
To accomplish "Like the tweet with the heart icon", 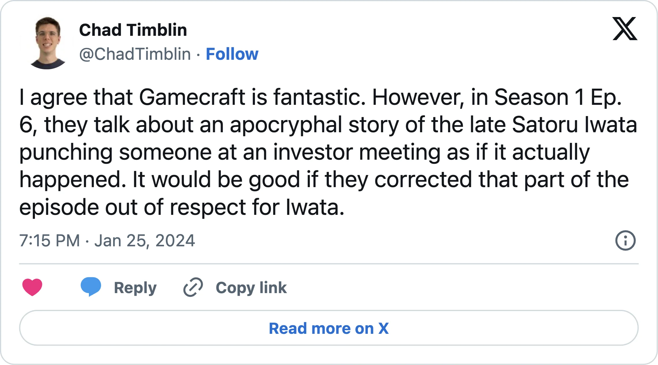I will tap(33, 287).
